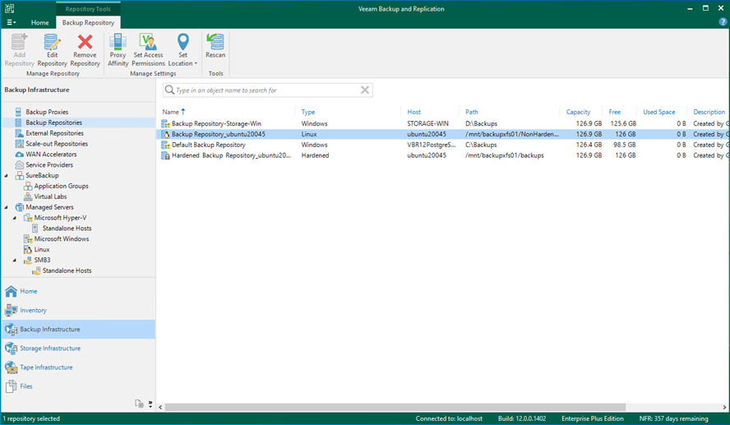Select the Linux managed servers node
This screenshot has width=730, height=425.
click(41, 250)
